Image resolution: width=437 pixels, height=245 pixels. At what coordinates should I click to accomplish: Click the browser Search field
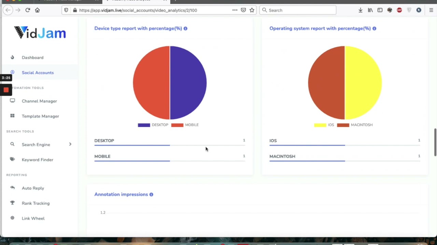pos(298,10)
